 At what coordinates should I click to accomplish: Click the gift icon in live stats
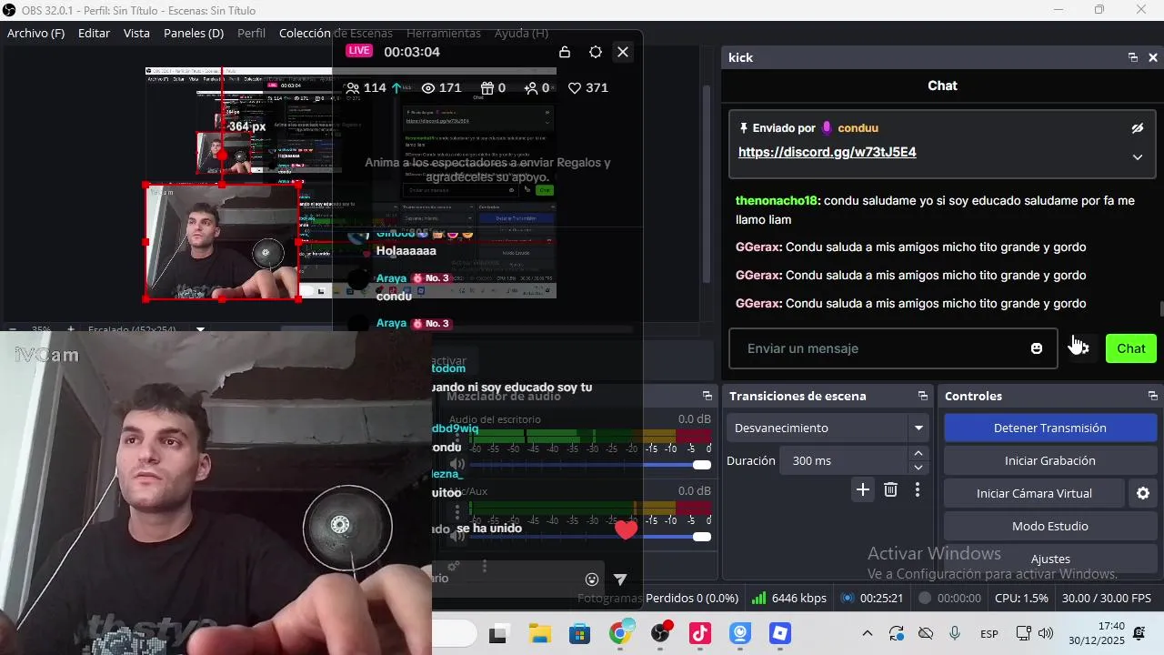[x=487, y=88]
